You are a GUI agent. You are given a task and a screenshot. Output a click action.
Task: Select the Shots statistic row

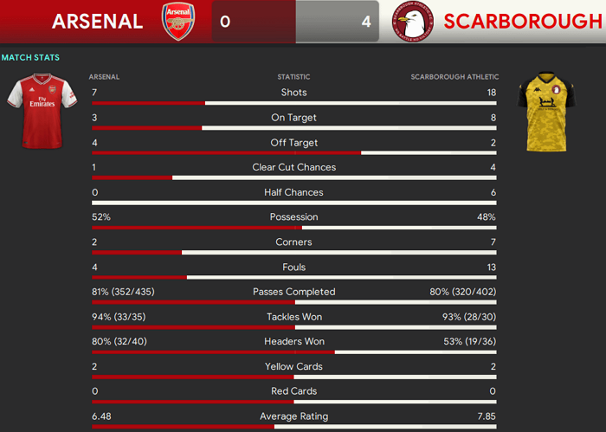[x=294, y=96]
